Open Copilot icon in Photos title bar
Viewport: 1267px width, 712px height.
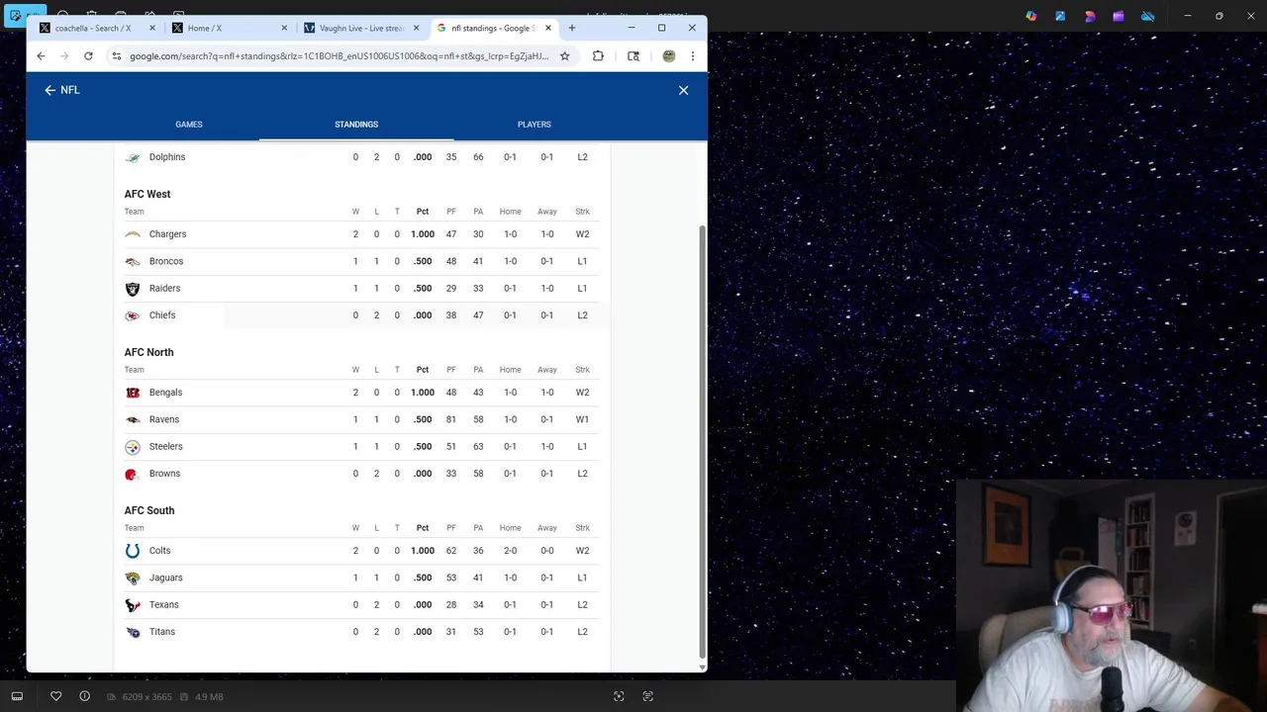[x=1031, y=16]
